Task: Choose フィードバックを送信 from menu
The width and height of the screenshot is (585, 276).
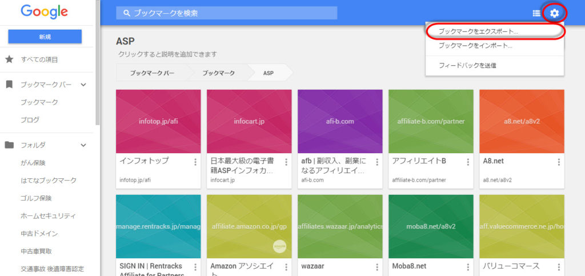Action: click(x=494, y=66)
